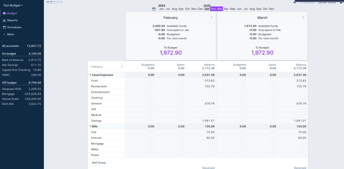Open On budget accounts list
Screen dimensions: 344x169
point(21,54)
